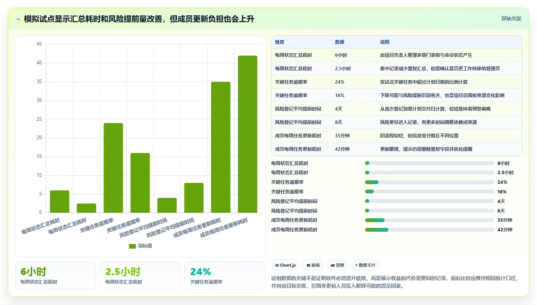Click the y-axis label 25

[39, 119]
